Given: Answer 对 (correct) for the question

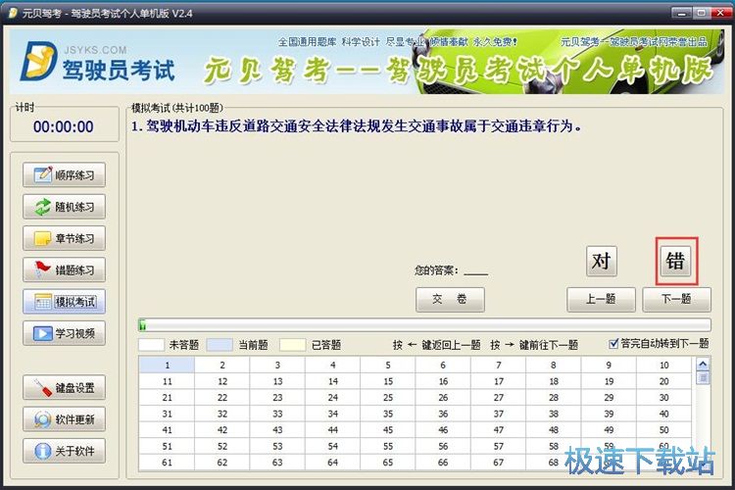Looking at the screenshot, I should pyautogui.click(x=602, y=261).
